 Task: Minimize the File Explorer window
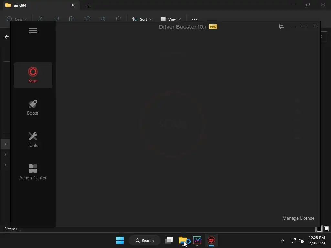[294, 5]
